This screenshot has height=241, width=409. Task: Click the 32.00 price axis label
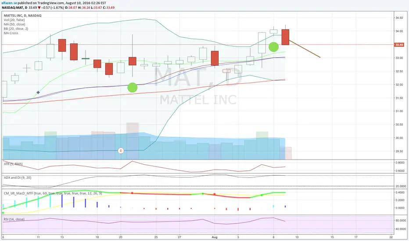coord(399,85)
